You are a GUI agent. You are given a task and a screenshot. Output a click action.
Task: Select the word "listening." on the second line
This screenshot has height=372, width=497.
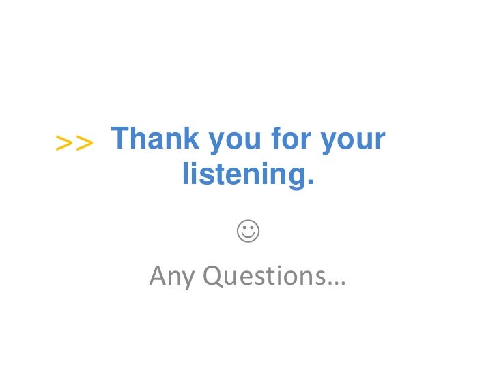click(x=248, y=175)
